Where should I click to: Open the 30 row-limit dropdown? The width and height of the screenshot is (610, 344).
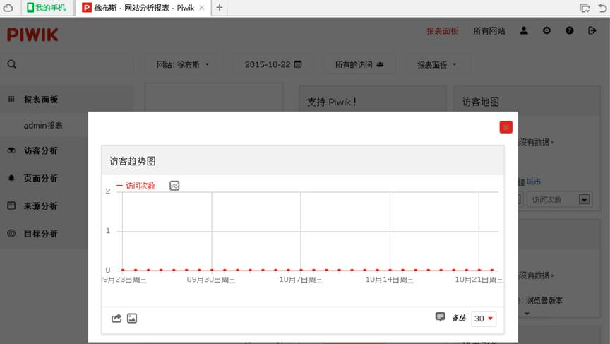point(483,319)
